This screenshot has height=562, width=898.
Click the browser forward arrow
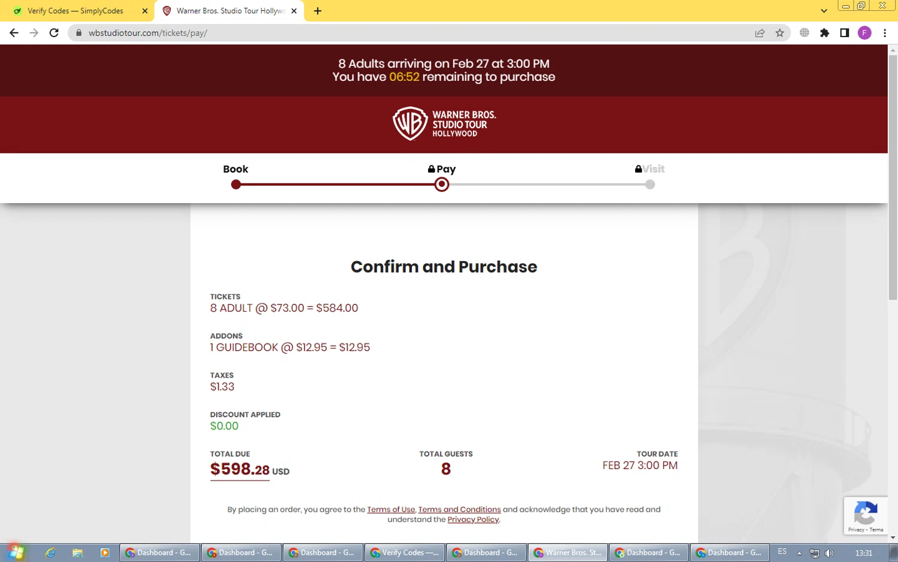click(34, 33)
